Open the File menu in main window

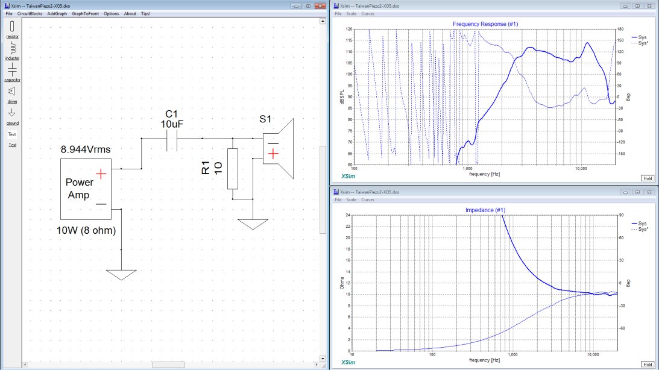point(9,13)
